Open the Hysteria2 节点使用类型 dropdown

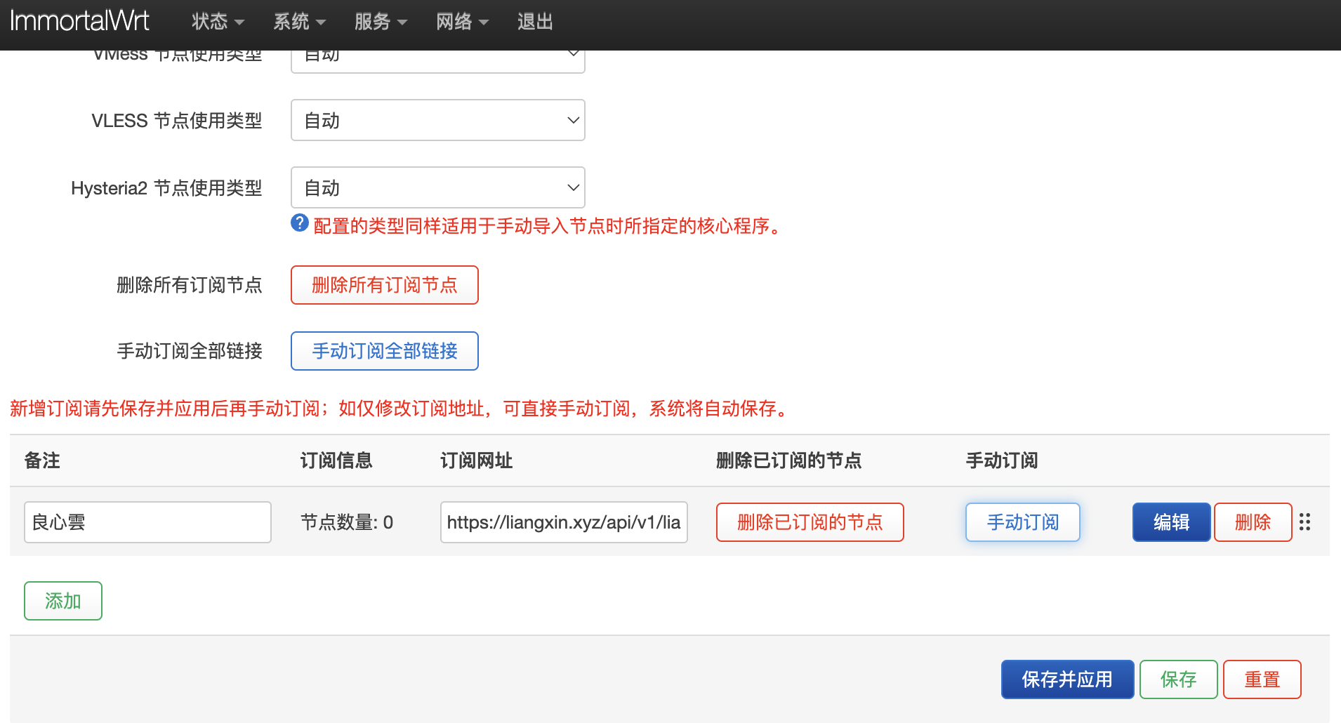(438, 187)
